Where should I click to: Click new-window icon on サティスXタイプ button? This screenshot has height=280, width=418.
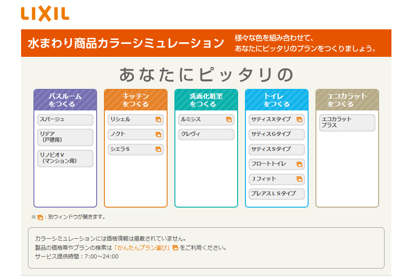pos(299,120)
